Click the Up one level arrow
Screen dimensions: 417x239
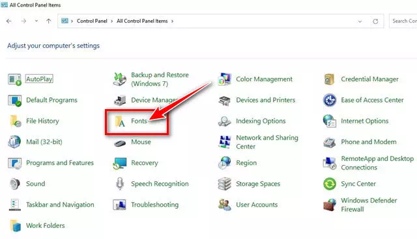click(48, 21)
